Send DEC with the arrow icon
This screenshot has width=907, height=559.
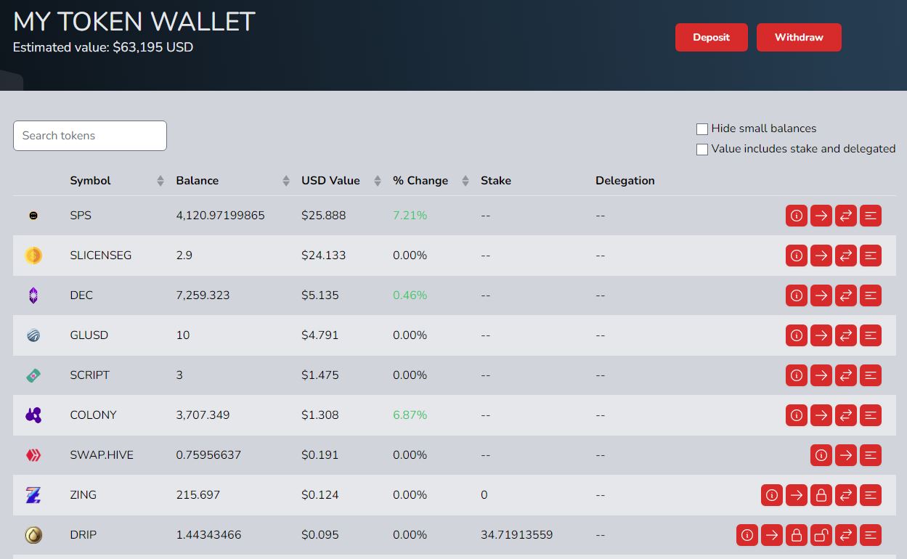(x=821, y=295)
